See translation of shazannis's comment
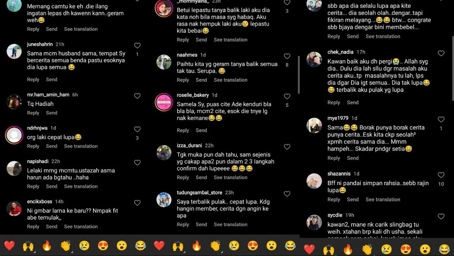 383,200
